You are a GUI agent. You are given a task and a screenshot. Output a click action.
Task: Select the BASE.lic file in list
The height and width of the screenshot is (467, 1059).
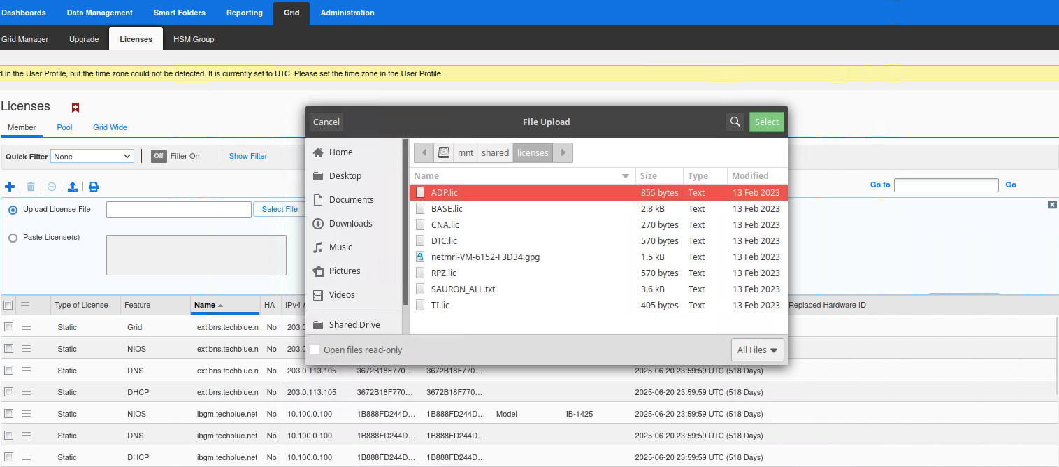pyautogui.click(x=447, y=208)
